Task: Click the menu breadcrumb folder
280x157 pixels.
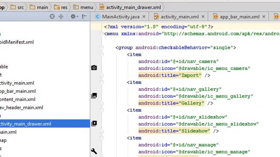Action: coord(83,7)
